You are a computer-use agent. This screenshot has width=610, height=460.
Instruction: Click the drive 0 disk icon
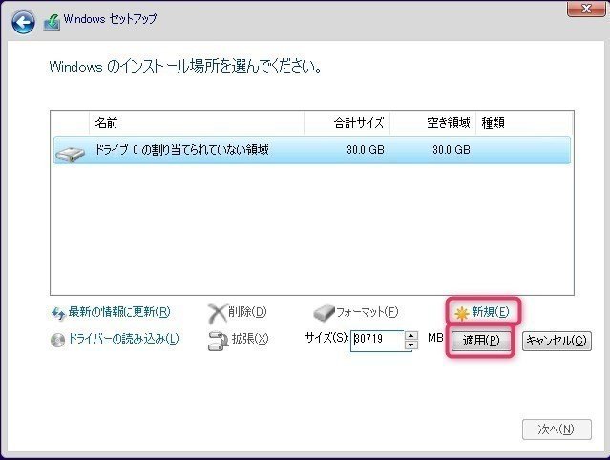(x=70, y=155)
